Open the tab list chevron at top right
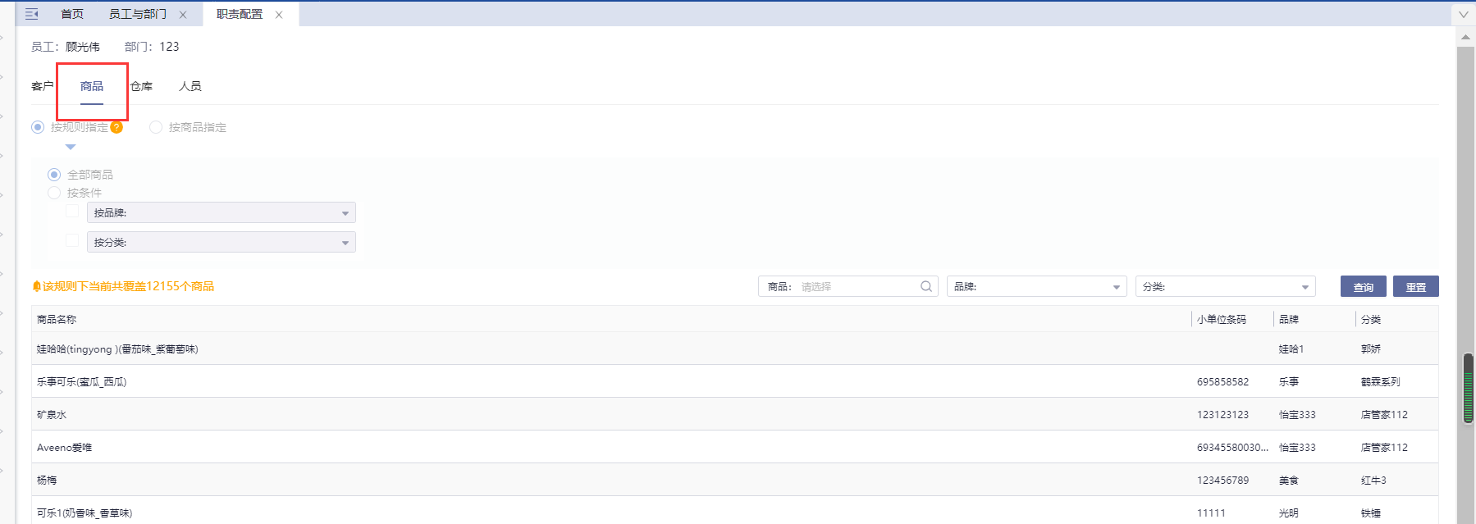Image resolution: width=1476 pixels, height=524 pixels. click(1463, 14)
